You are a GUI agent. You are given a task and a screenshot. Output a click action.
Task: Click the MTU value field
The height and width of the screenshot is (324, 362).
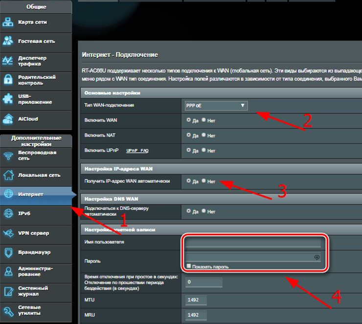click(x=196, y=300)
